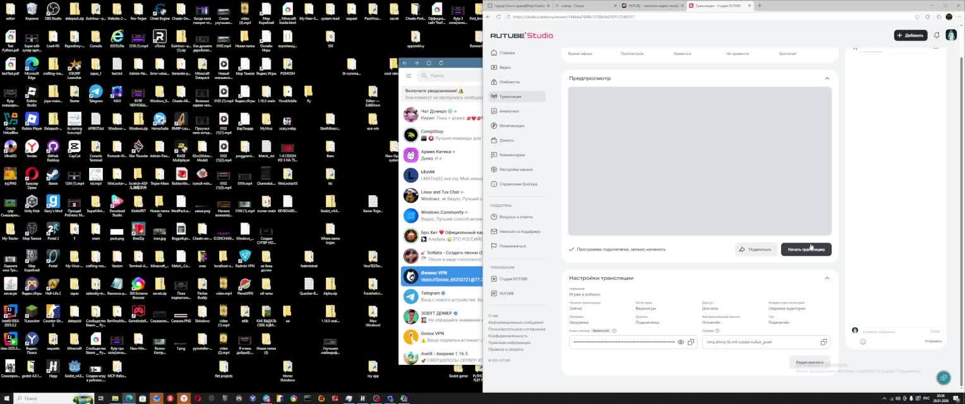Click the Windows taskbar search box
This screenshot has height=404, width=965.
[54, 399]
